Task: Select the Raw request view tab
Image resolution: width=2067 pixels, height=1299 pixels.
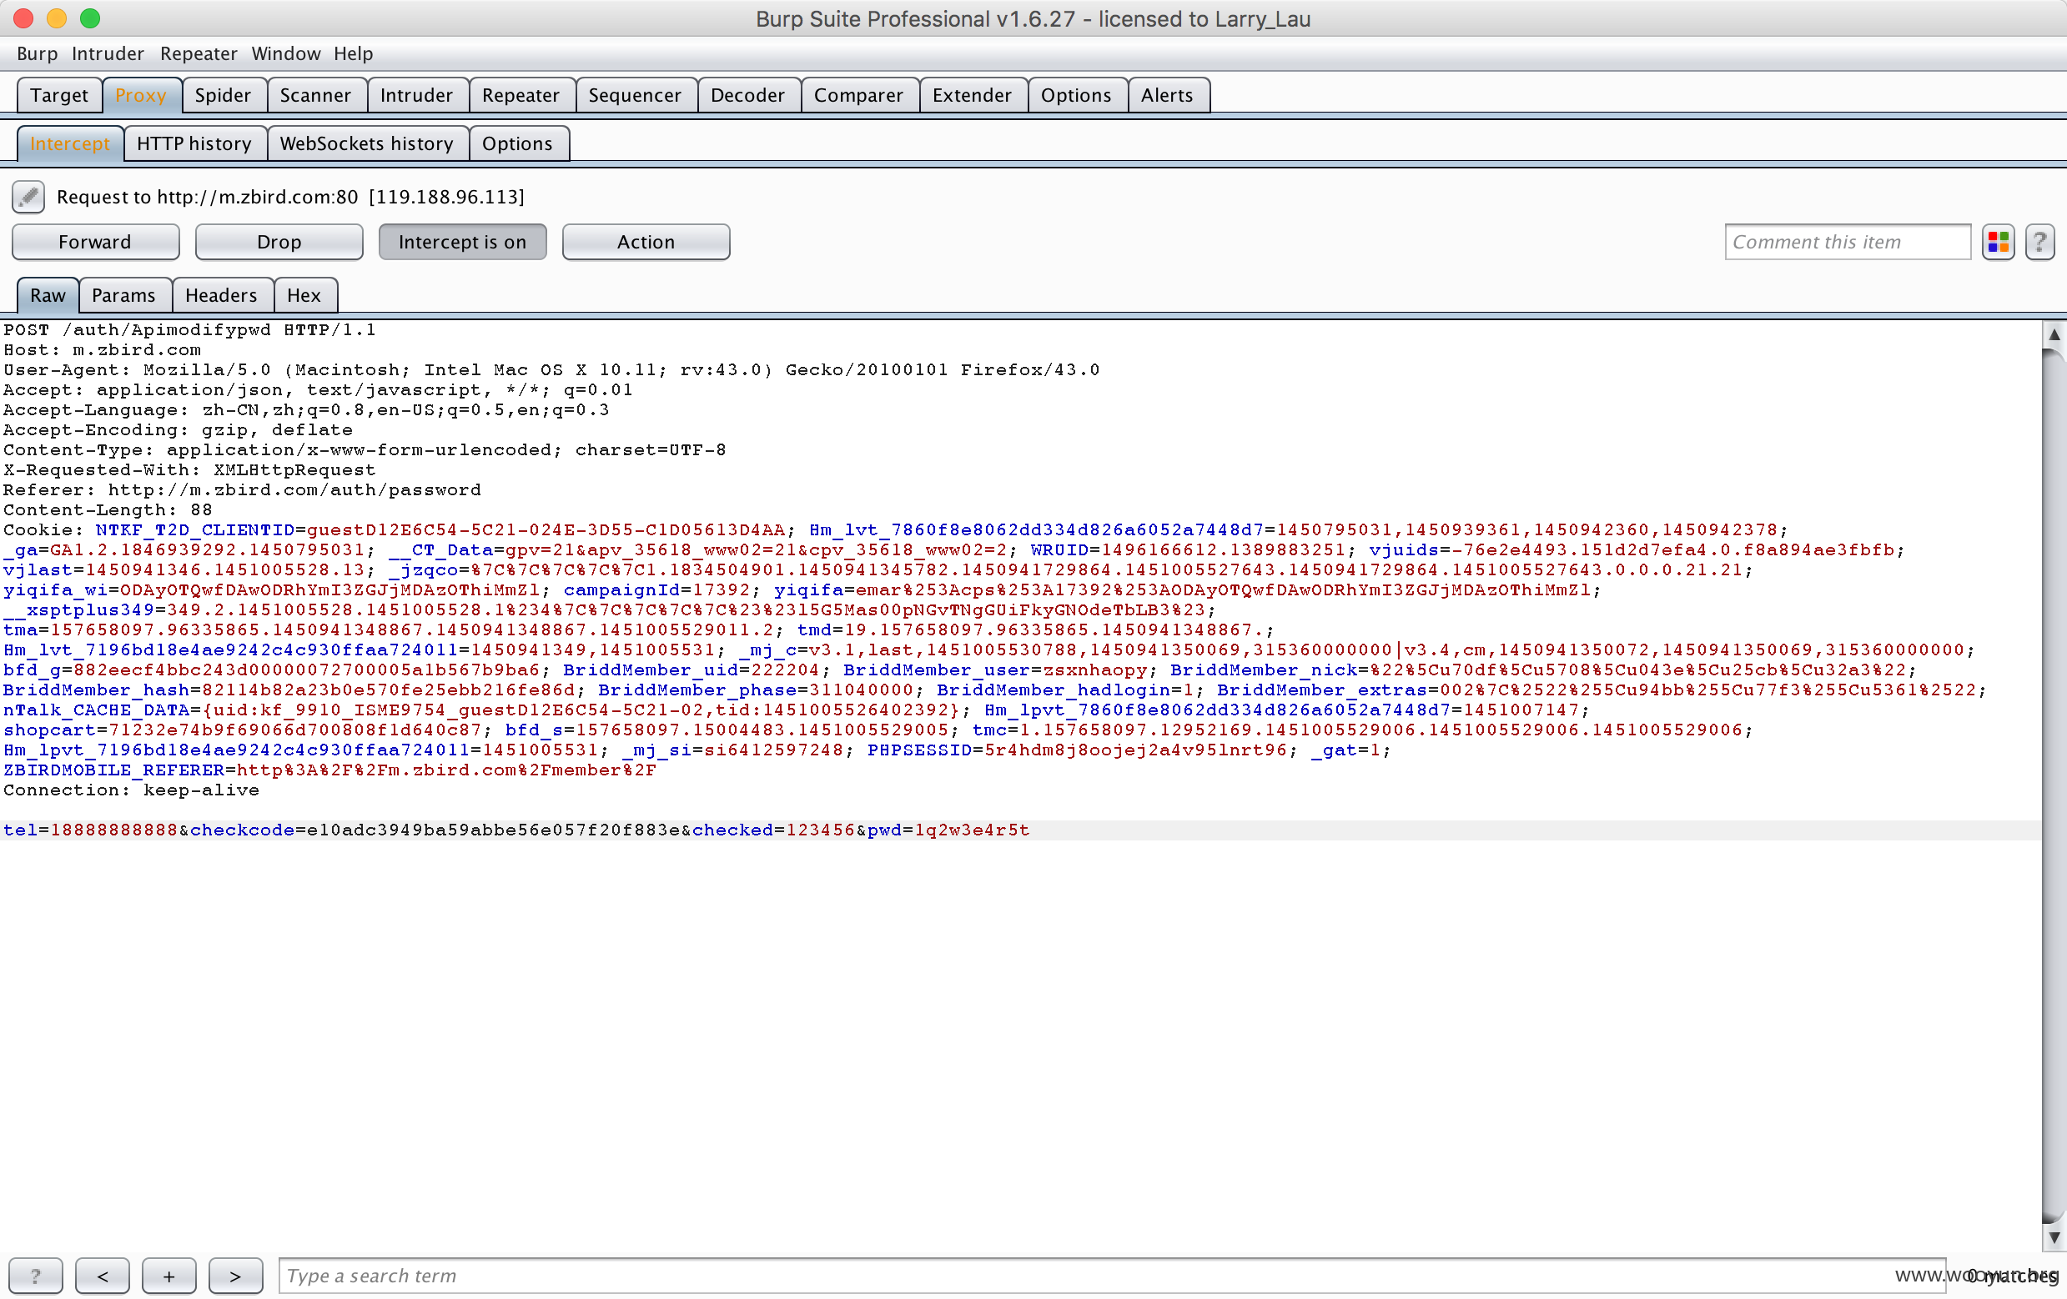Action: coord(48,295)
